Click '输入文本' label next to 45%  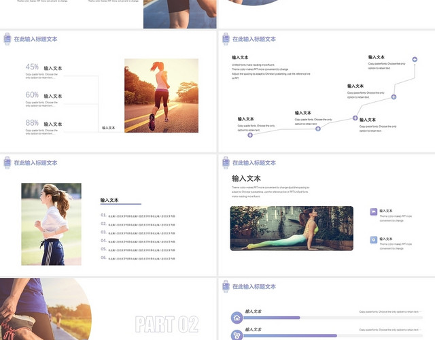point(53,68)
